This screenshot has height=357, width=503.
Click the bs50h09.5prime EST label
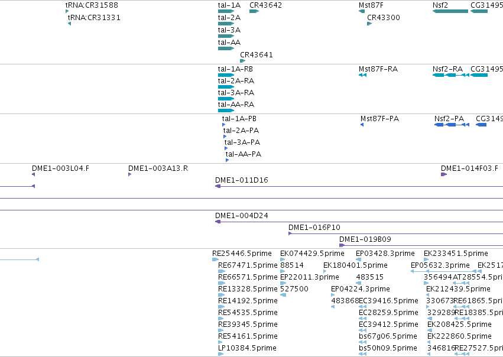click(388, 348)
